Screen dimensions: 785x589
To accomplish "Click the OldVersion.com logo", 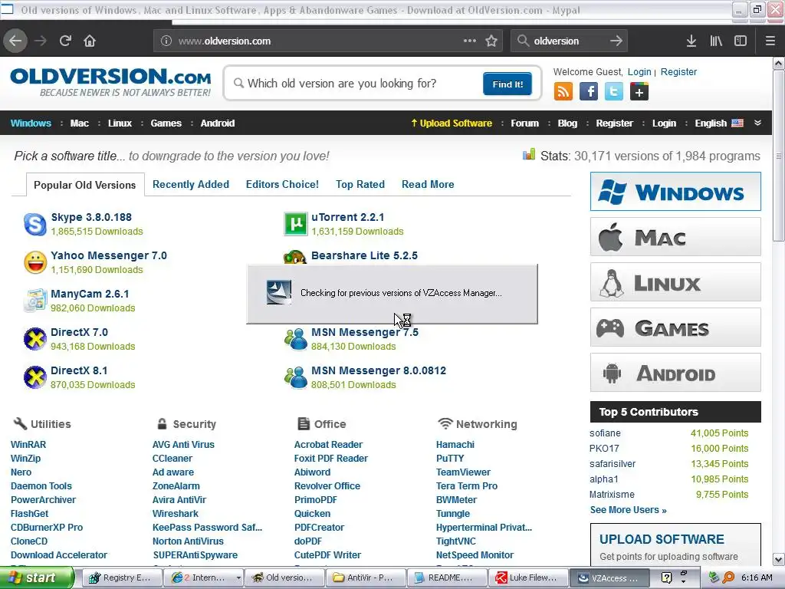I will [x=110, y=82].
